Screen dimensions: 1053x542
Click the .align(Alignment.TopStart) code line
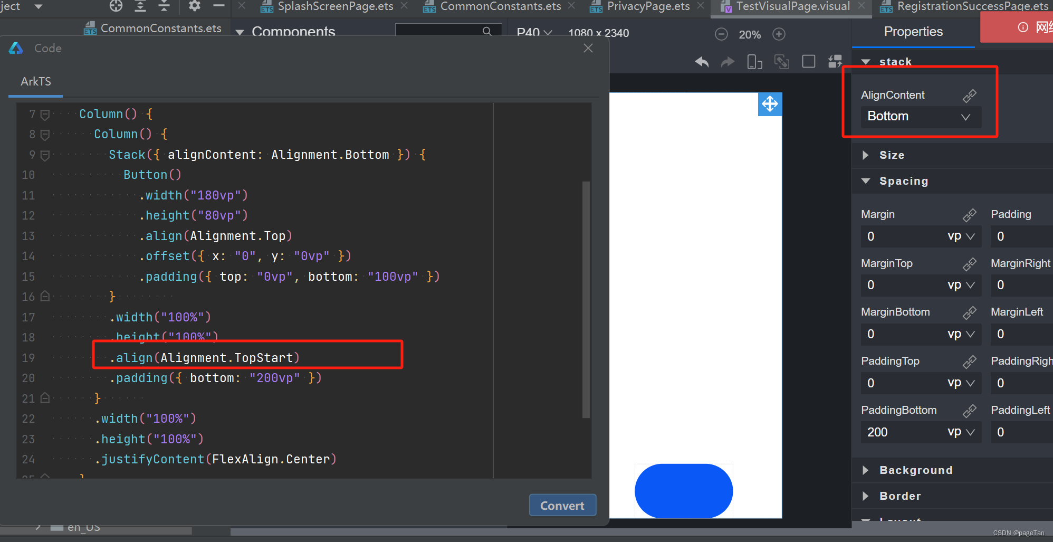tap(205, 358)
